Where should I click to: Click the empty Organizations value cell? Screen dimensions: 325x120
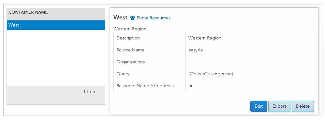tap(250, 62)
